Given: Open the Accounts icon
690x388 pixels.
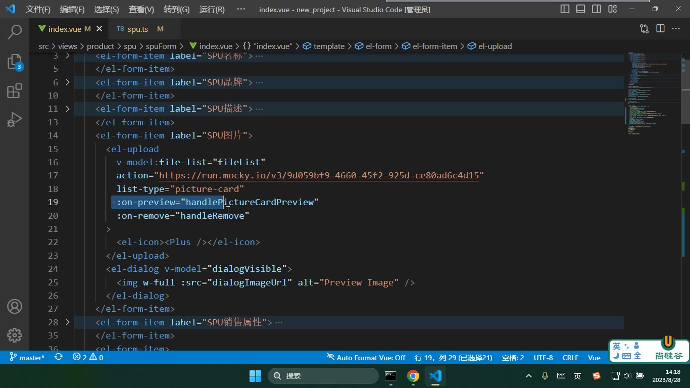Looking at the screenshot, I should tap(15, 306).
